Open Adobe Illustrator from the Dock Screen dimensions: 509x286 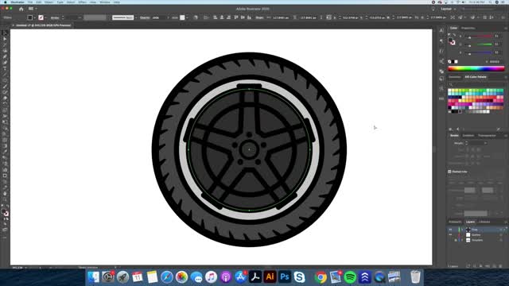[x=270, y=277]
